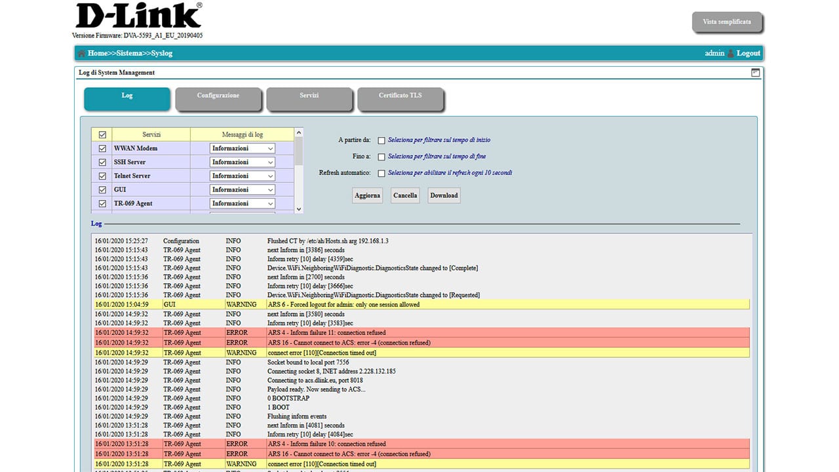This screenshot has height=472, width=839.
Task: Enable the 'A partire da' start time filter
Action: [x=381, y=140]
